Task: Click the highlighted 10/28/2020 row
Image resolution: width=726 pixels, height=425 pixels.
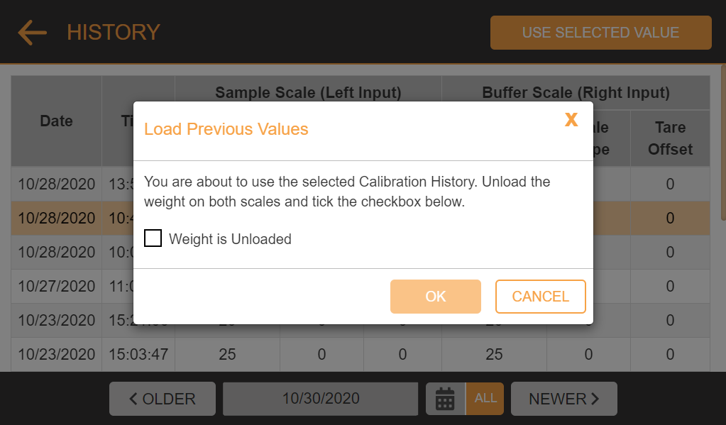Action: (361, 218)
